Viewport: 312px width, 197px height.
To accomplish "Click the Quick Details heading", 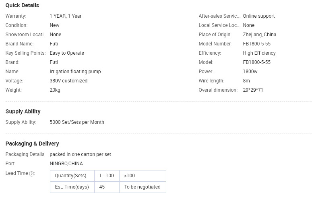I will tap(22, 5).
